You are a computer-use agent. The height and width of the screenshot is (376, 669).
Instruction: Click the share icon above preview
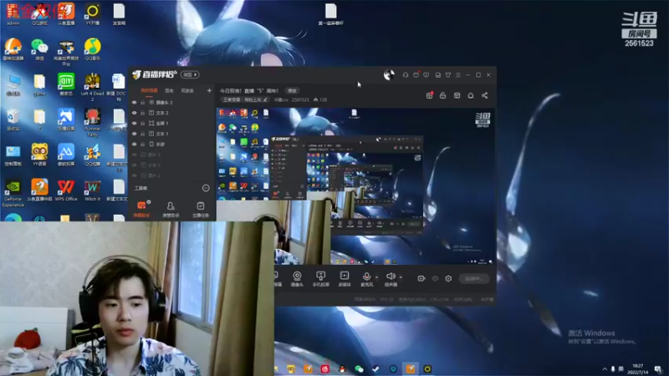(x=485, y=95)
